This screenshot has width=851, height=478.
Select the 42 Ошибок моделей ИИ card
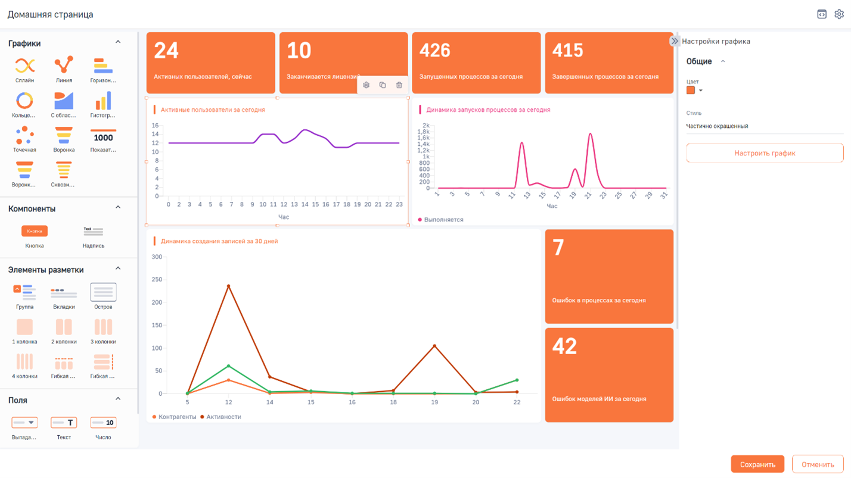609,375
